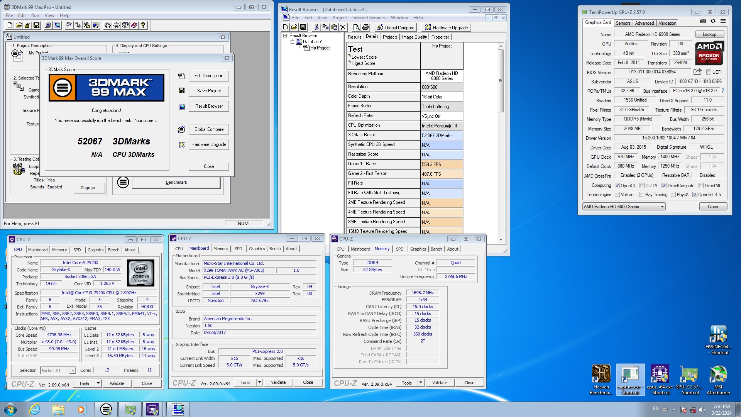Open Heaven Benchmark desktop shortcut
This screenshot has width=741, height=417.
pos(601,380)
